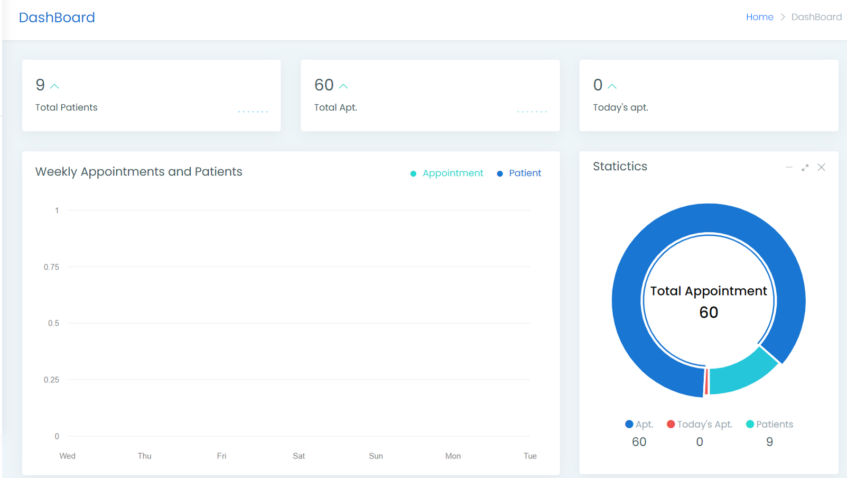Close the Statictics panel
Image resolution: width=847 pixels, height=478 pixels.
[821, 168]
